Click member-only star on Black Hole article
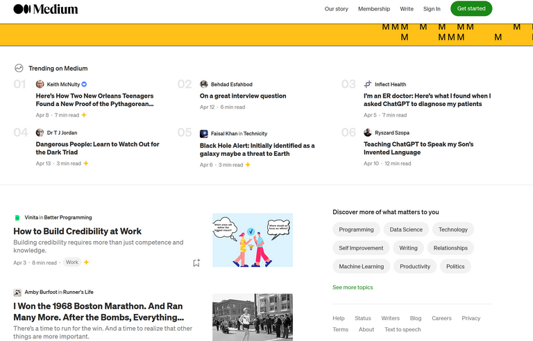533x341 pixels. pos(248,165)
